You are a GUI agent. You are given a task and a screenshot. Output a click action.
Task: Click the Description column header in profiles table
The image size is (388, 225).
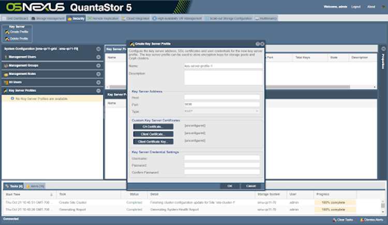[363, 57]
